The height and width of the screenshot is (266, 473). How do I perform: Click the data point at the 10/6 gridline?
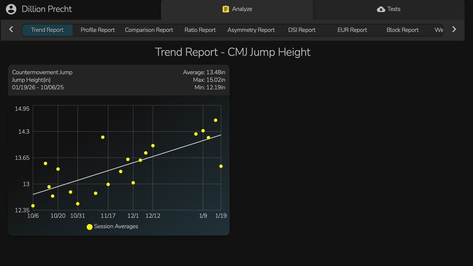pyautogui.click(x=33, y=206)
